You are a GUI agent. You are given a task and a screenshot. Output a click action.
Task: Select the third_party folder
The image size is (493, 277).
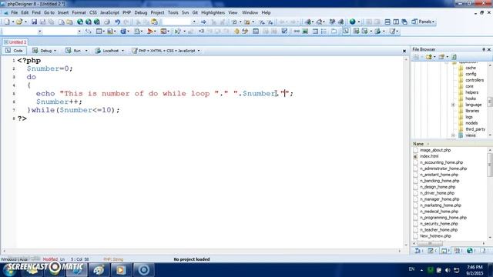(x=475, y=129)
